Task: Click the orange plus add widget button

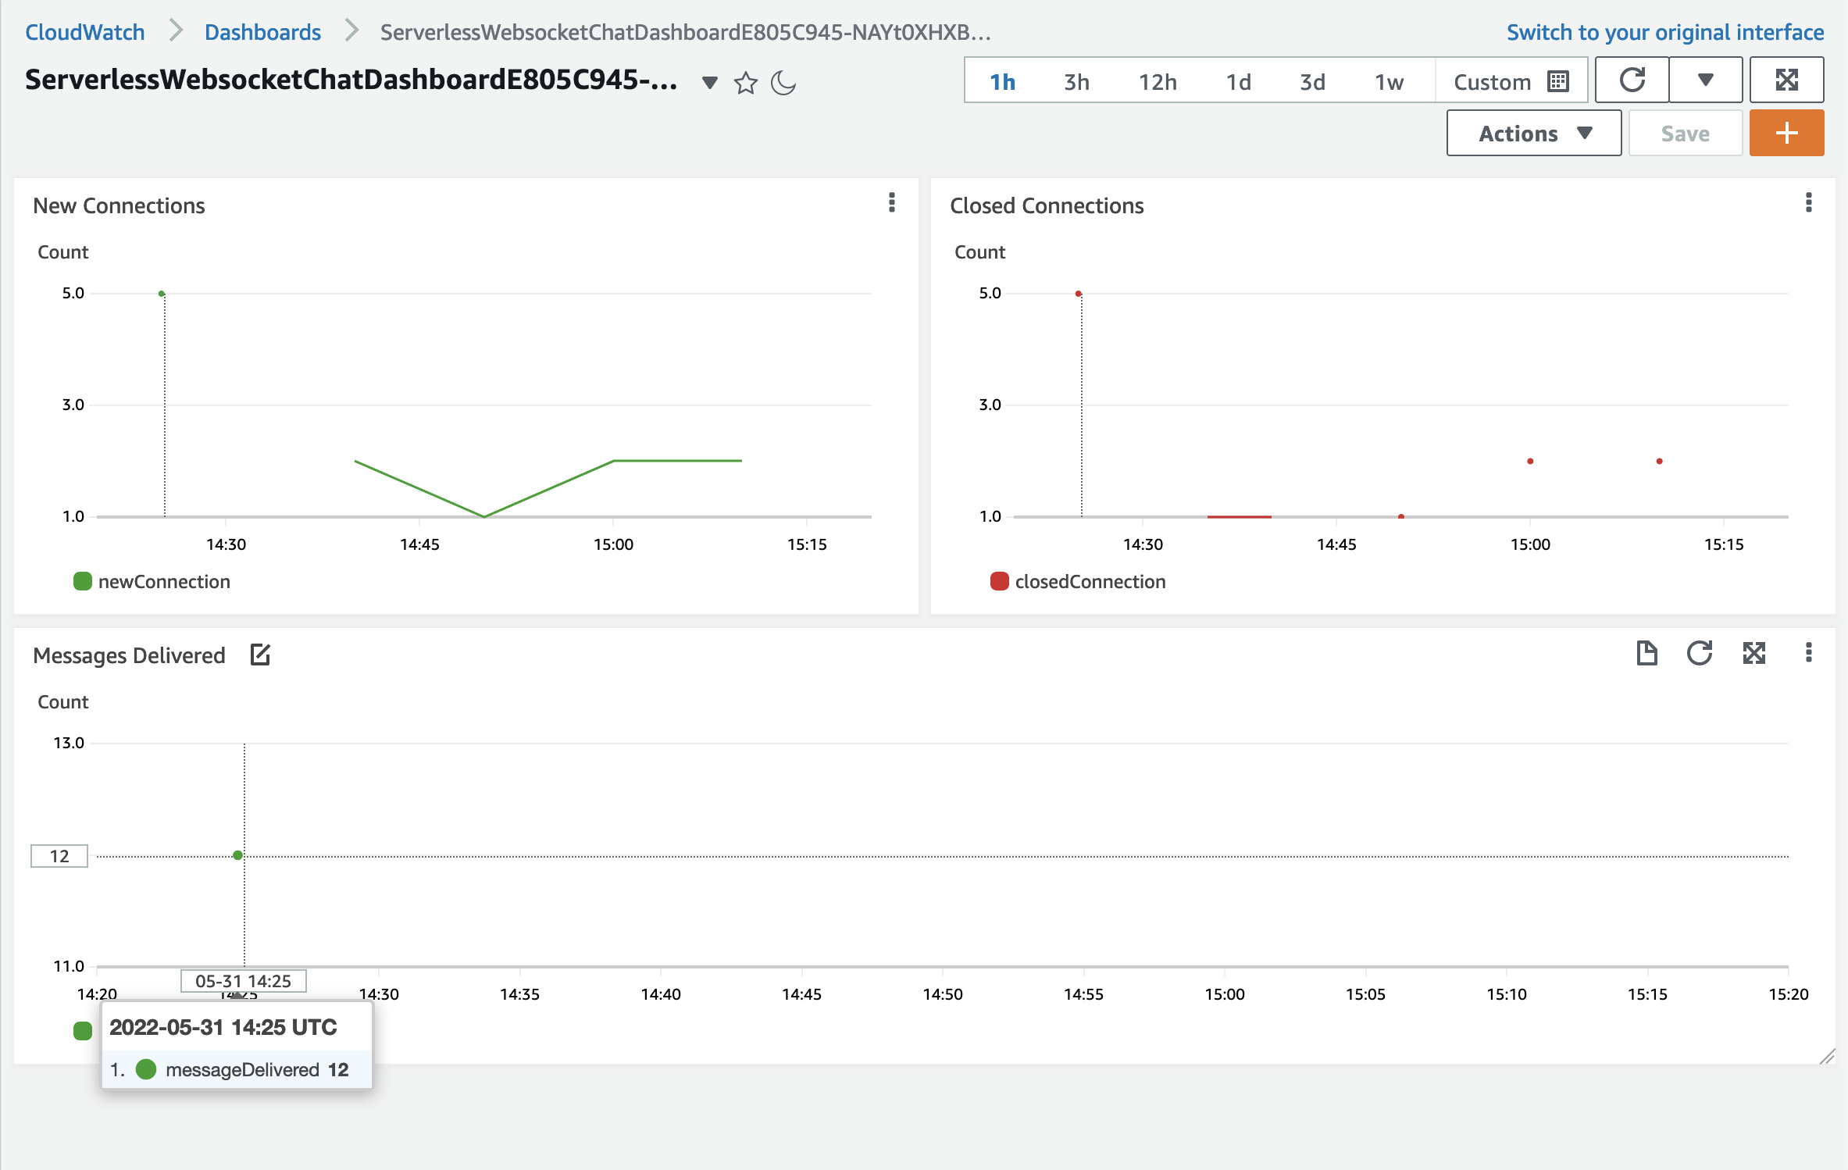Action: coord(1786,134)
